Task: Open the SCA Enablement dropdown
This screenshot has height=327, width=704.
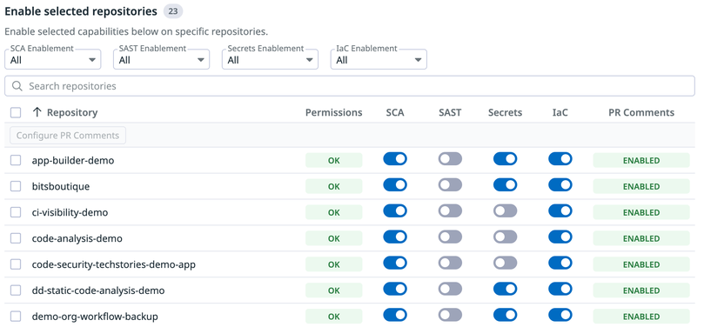Action: [53, 59]
